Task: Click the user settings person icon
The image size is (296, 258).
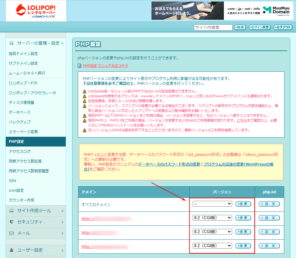Action: 12,250
